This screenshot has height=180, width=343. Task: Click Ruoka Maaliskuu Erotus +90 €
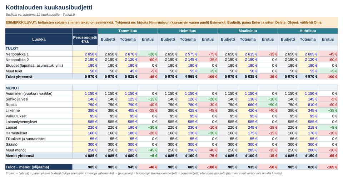[268, 105]
